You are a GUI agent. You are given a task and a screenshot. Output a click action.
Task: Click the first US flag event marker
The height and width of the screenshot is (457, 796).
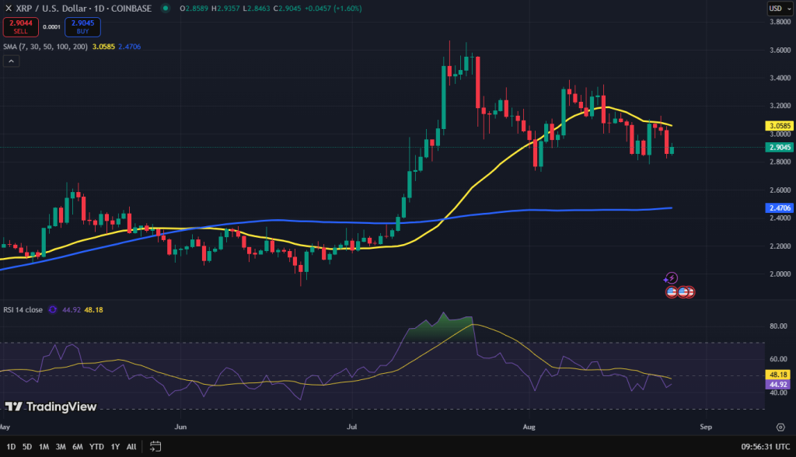click(x=670, y=291)
